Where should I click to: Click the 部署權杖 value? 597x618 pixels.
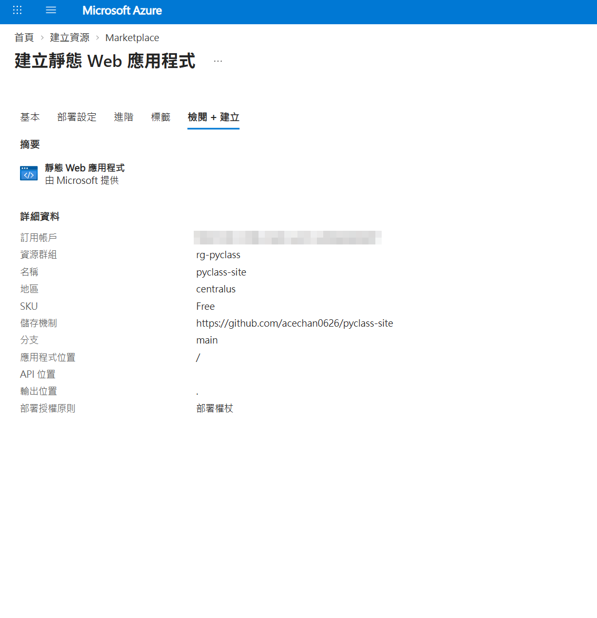pyautogui.click(x=215, y=408)
